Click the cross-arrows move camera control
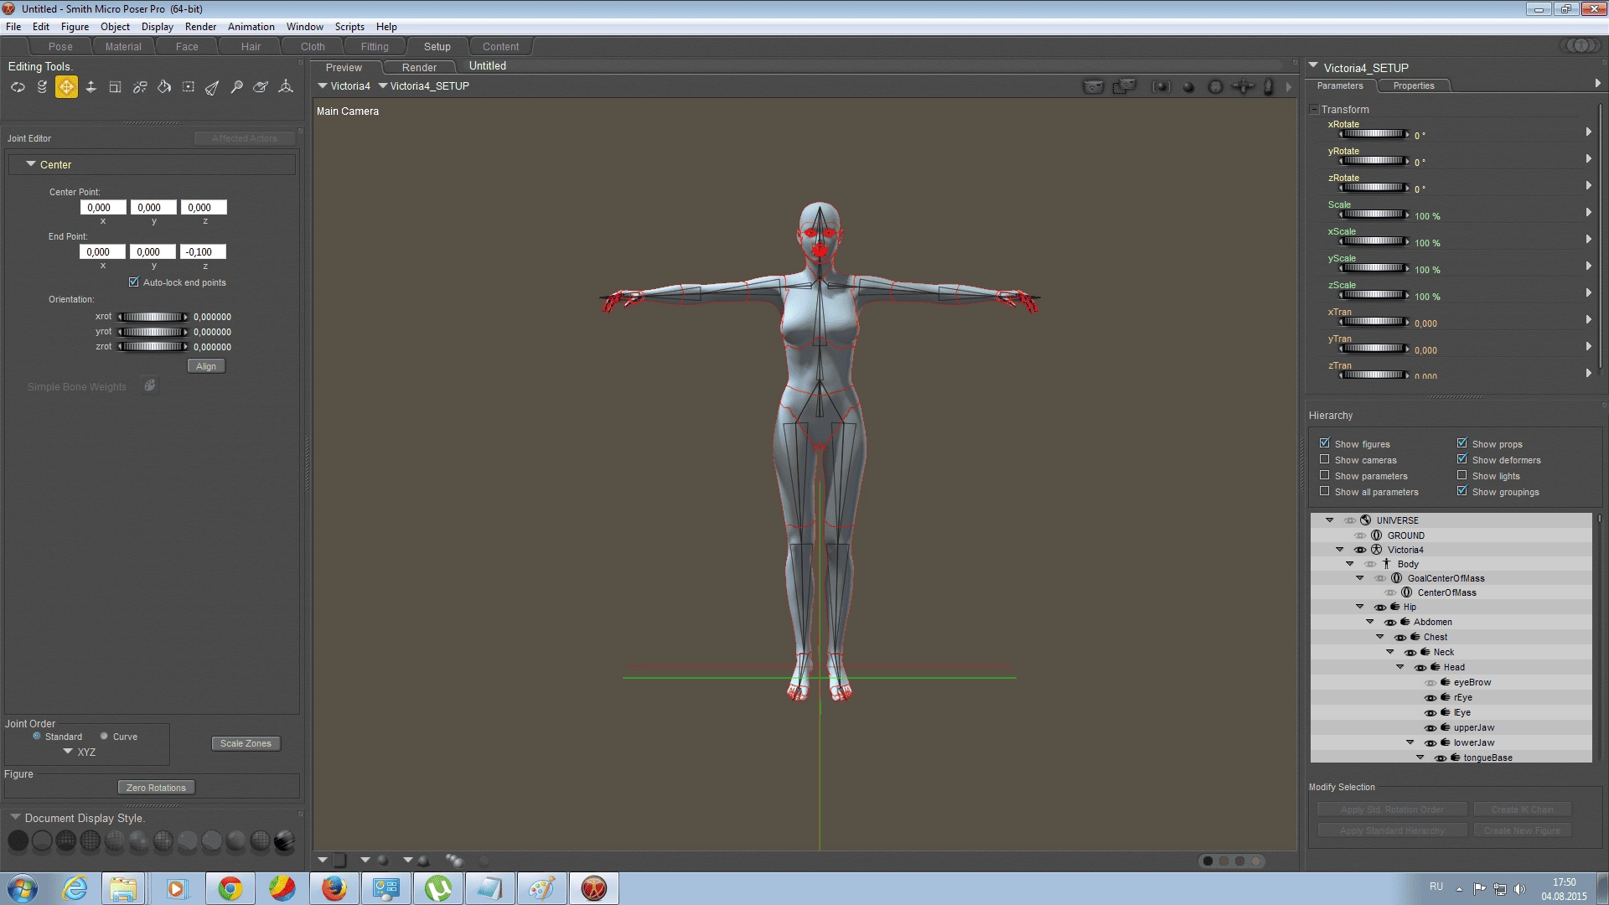 (x=1244, y=86)
